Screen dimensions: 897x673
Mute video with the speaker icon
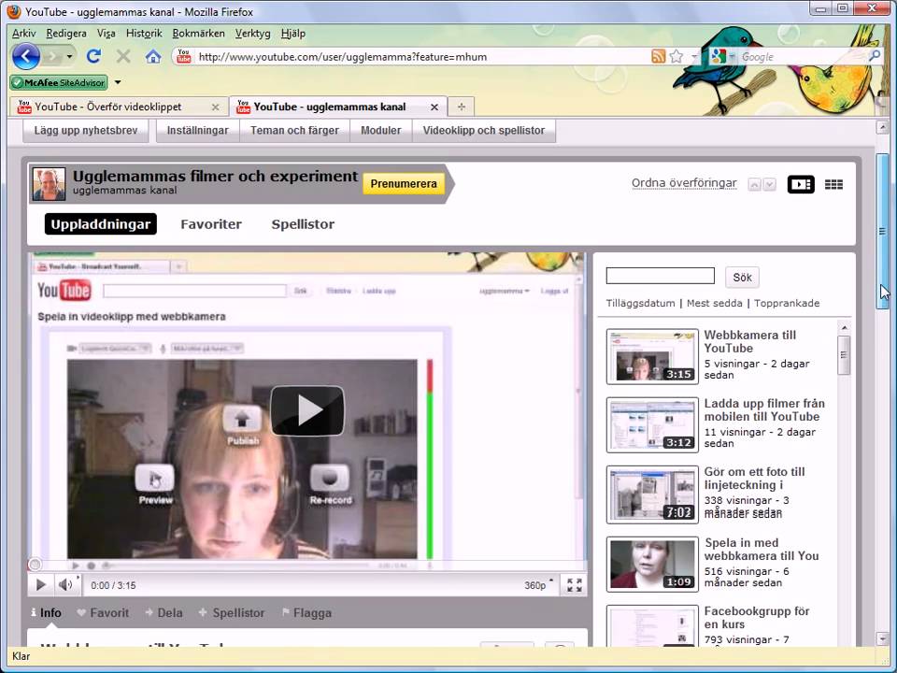[65, 584]
